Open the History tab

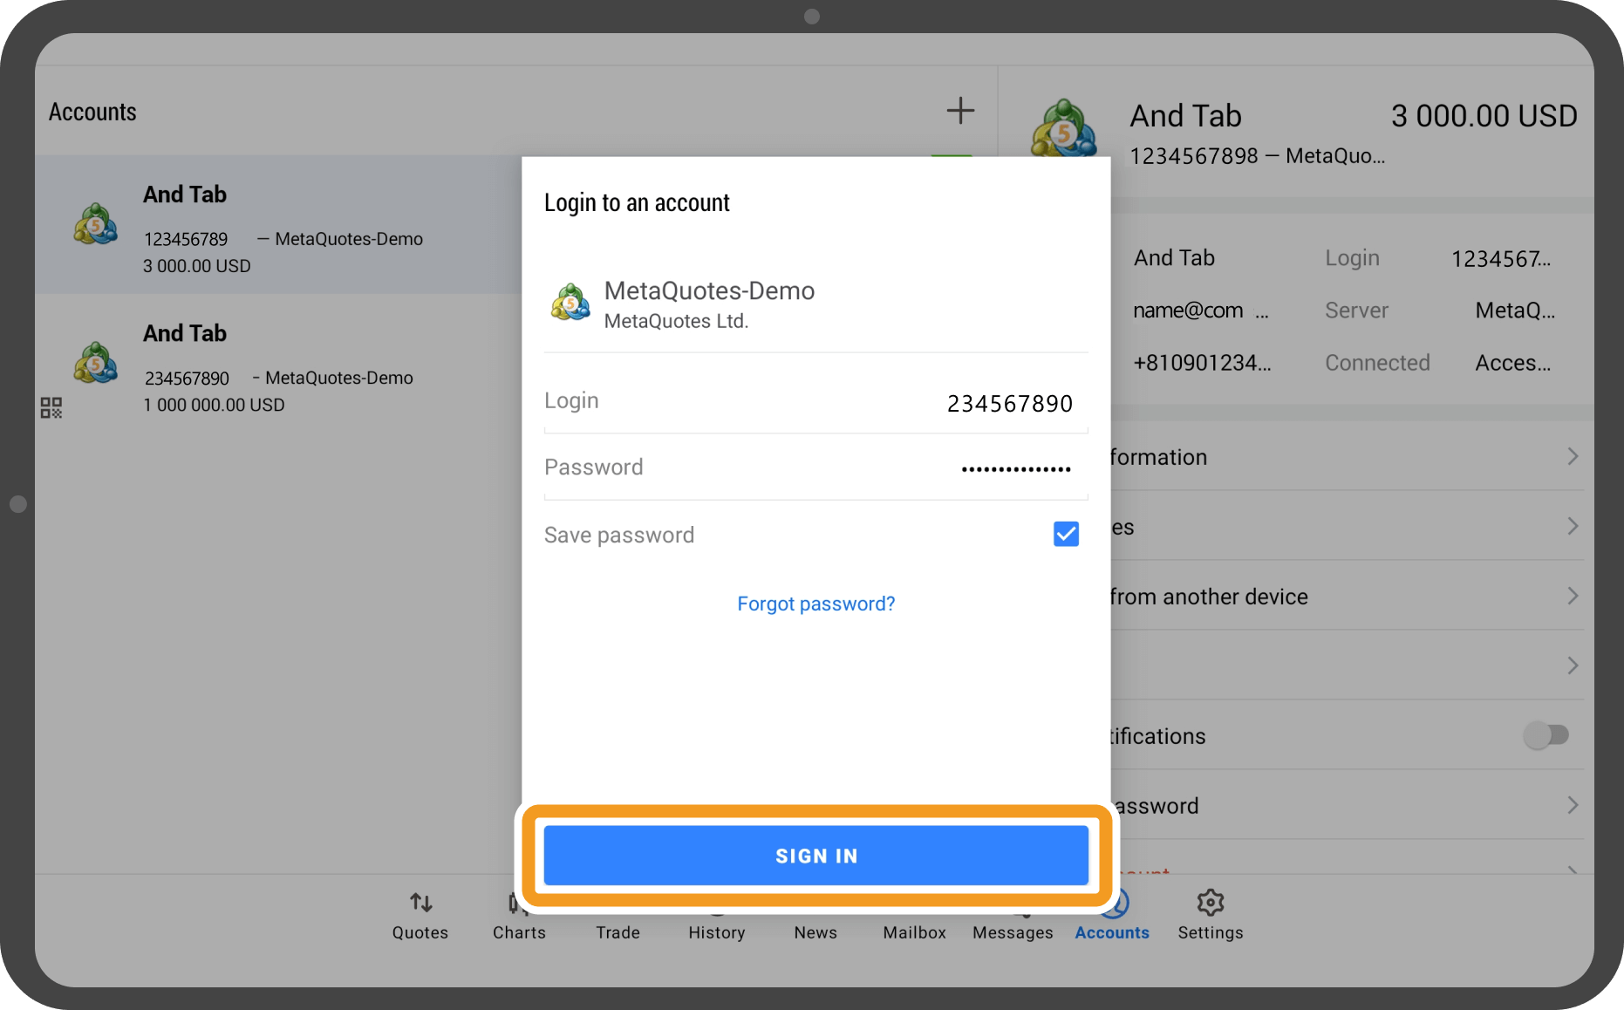coord(716,932)
